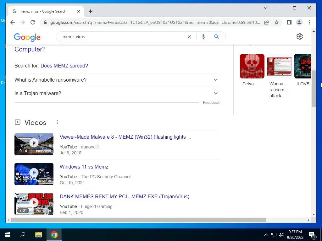Play the Viewer-Made Malware 8 video thumbnail

pos(34,144)
